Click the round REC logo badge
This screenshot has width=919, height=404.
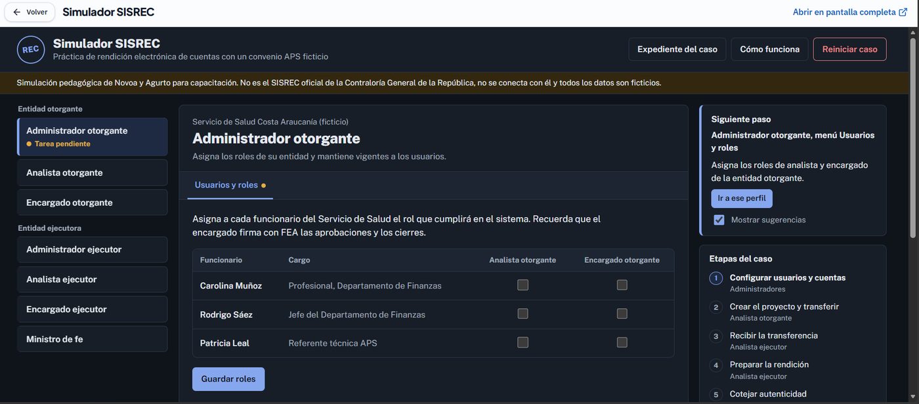(31, 50)
